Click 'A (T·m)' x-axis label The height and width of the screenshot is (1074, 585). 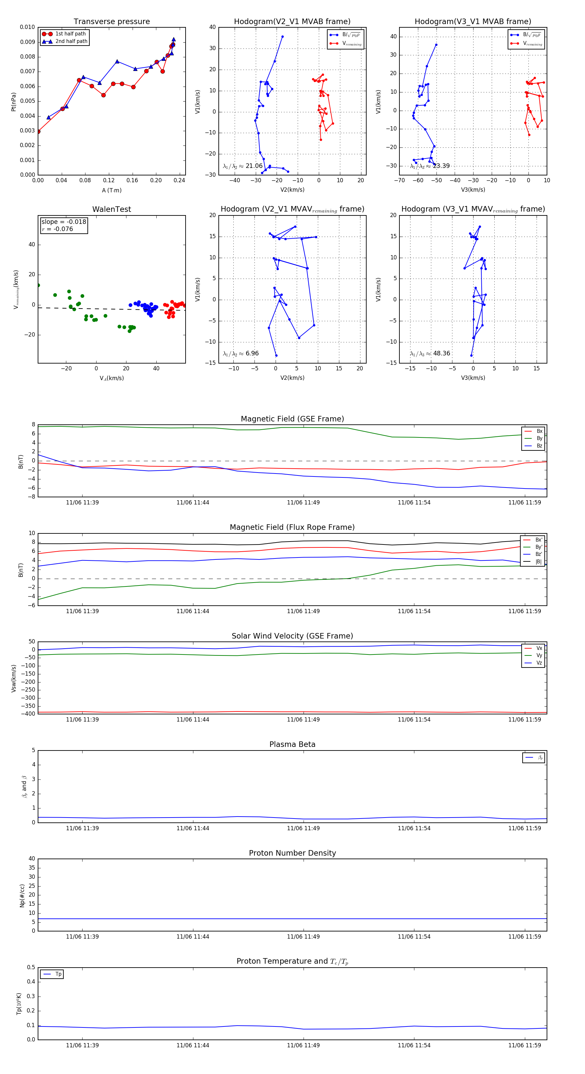point(111,190)
